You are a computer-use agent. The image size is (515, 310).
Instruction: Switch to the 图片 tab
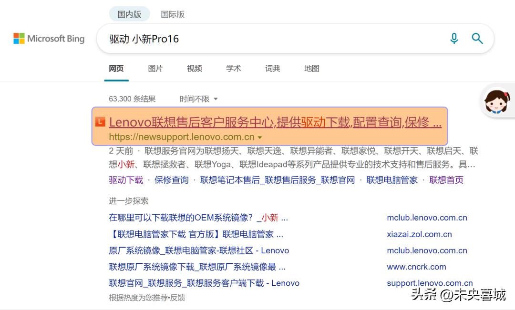[x=155, y=68]
